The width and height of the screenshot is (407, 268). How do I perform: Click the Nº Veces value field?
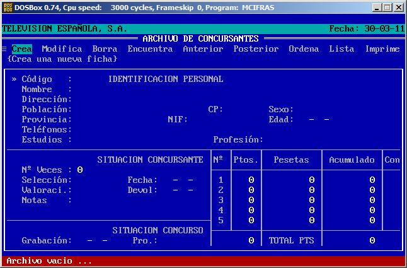[x=80, y=170]
